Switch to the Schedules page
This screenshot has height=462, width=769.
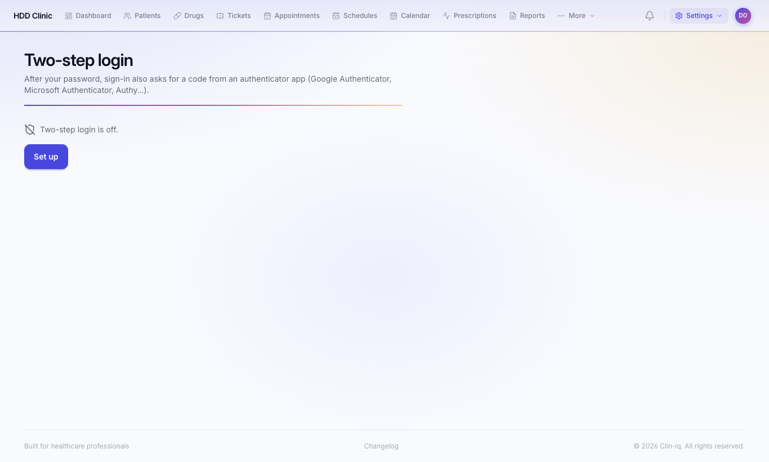355,16
